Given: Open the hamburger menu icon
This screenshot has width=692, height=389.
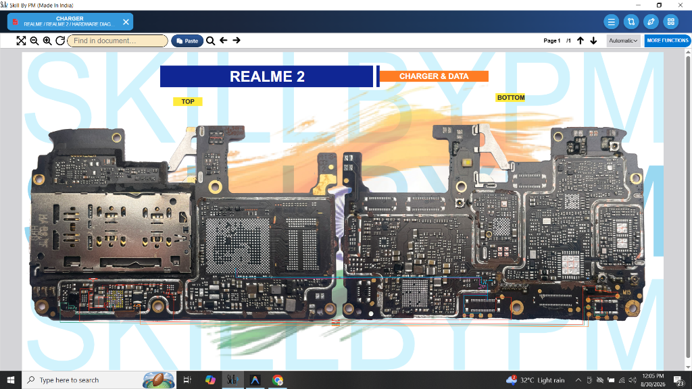Looking at the screenshot, I should click(611, 22).
